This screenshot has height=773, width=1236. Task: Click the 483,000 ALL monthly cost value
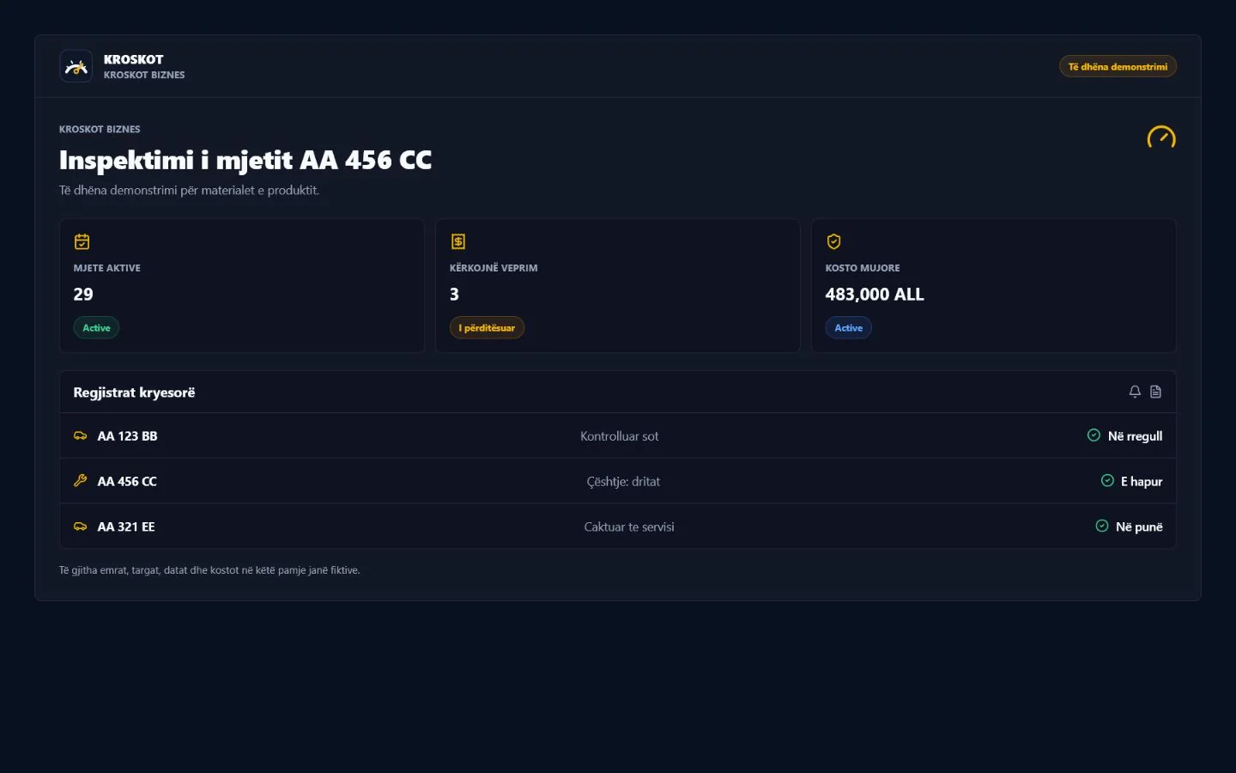point(875,294)
